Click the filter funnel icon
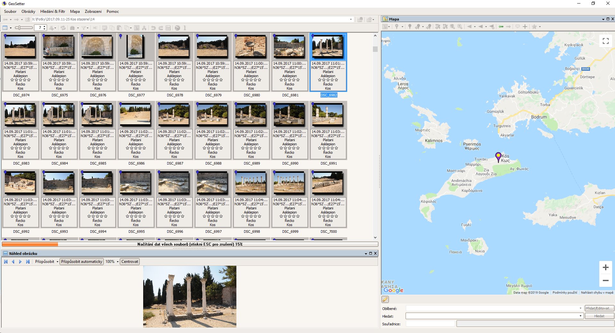Screen dimensions: 615x333 coord(83,28)
